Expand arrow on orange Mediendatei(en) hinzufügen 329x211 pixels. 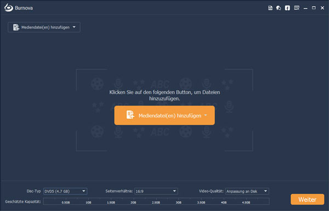206,115
